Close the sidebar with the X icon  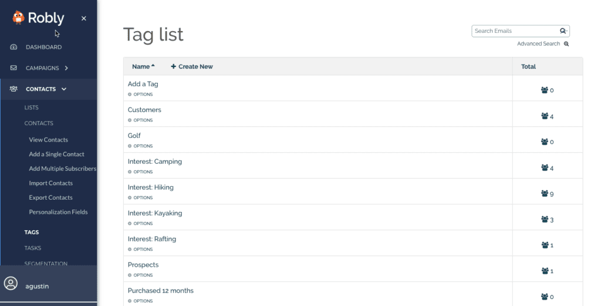click(83, 19)
